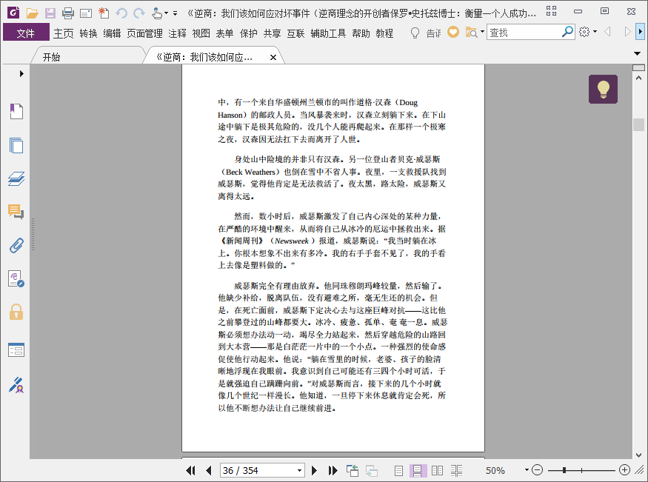
Task: Click the Email envelope icon
Action: point(86,13)
